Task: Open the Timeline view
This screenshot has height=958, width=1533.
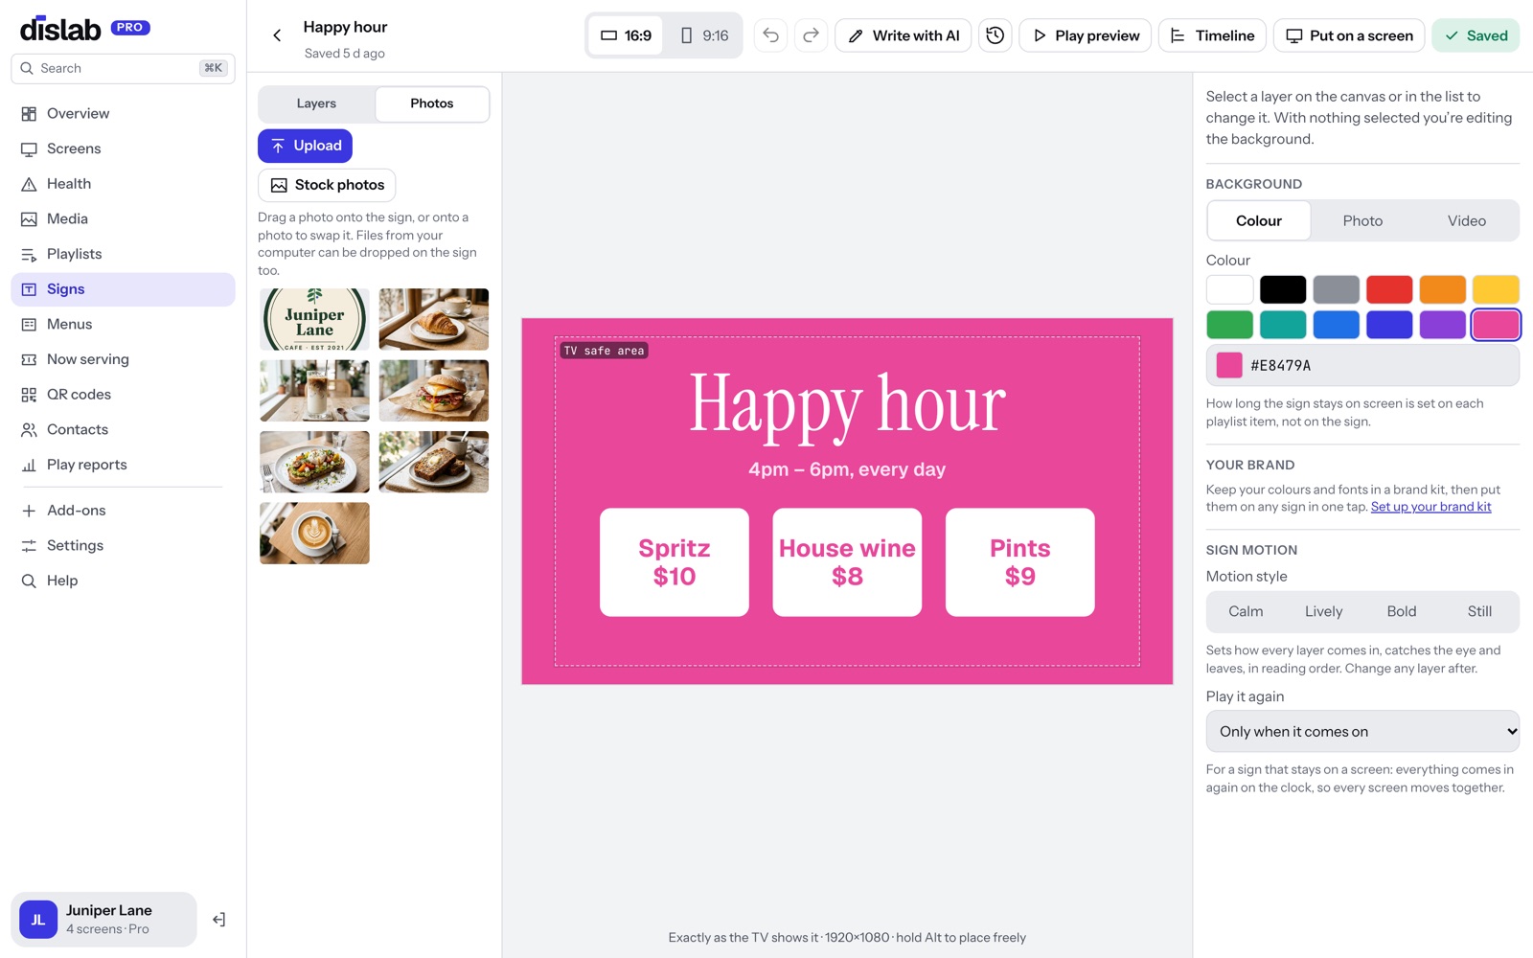Action: pos(1212,35)
